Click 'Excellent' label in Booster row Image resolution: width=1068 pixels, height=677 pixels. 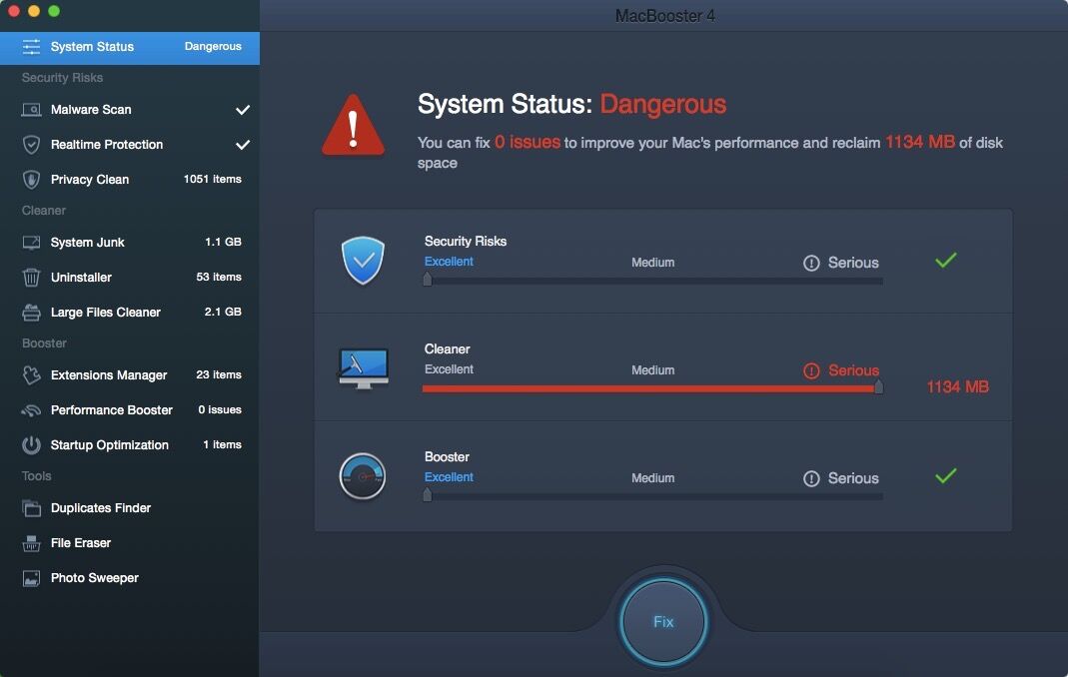tap(449, 477)
